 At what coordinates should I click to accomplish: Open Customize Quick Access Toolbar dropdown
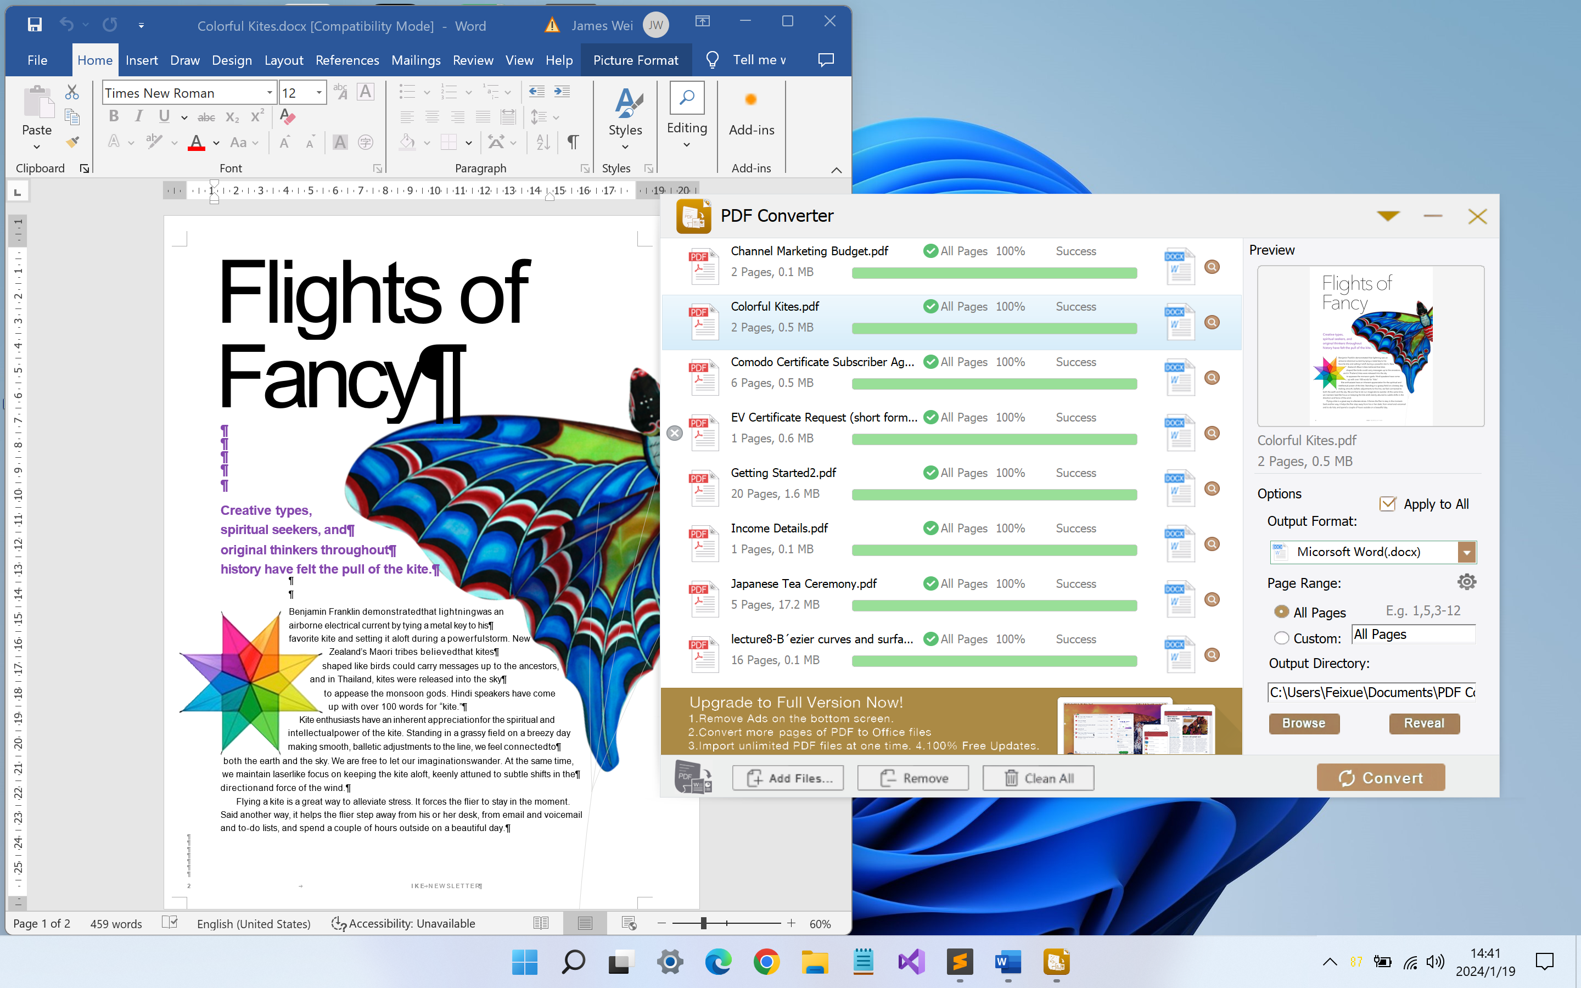point(141,25)
